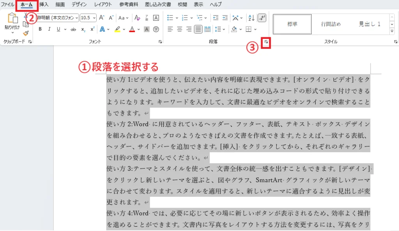The image size is (399, 231).
Task: Toggle underline formatting (U)
Action: pyautogui.click(x=58, y=30)
